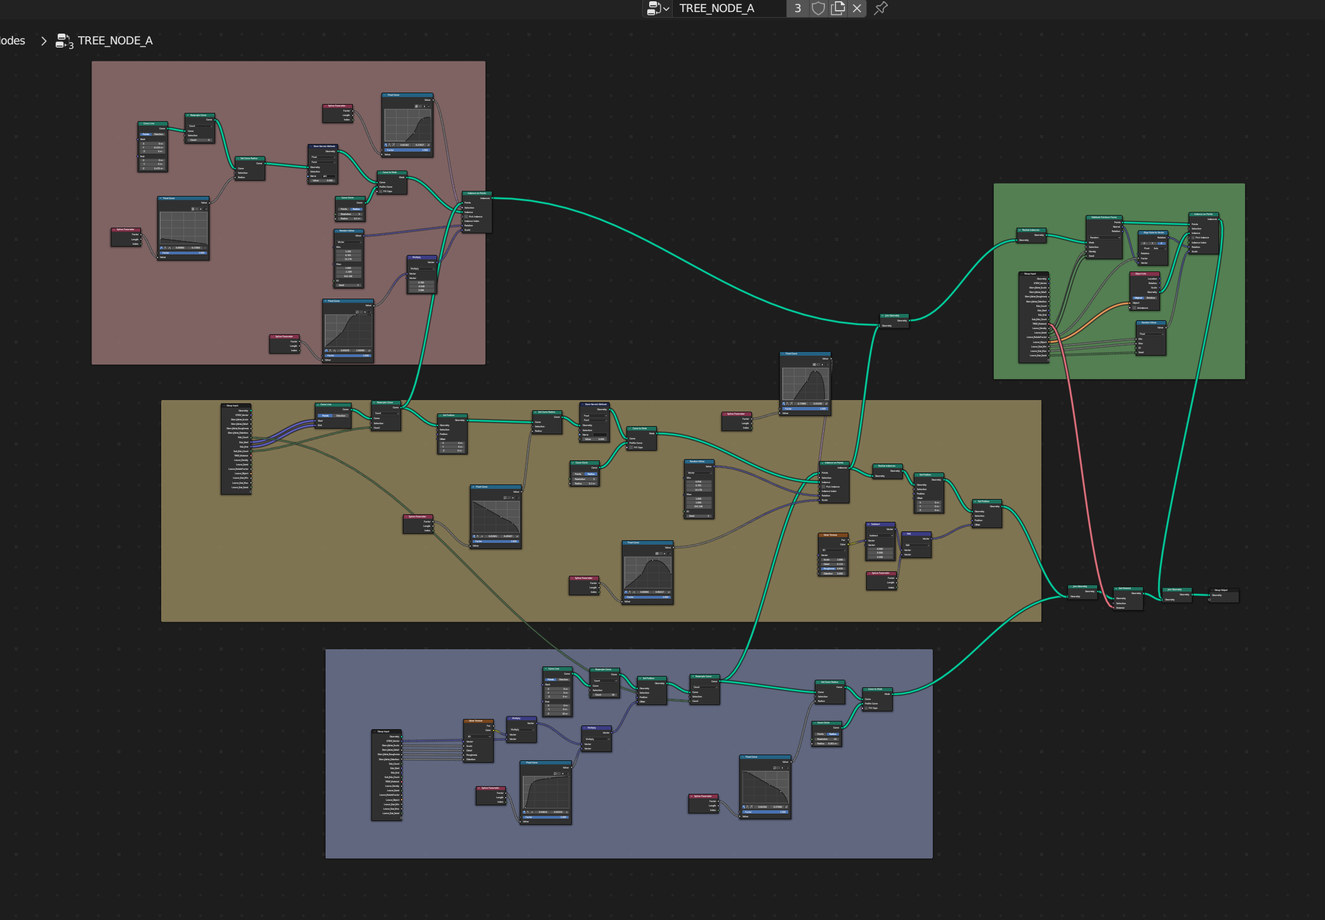The width and height of the screenshot is (1325, 920).
Task: Click the new node tree duplicate icon
Action: tap(838, 8)
